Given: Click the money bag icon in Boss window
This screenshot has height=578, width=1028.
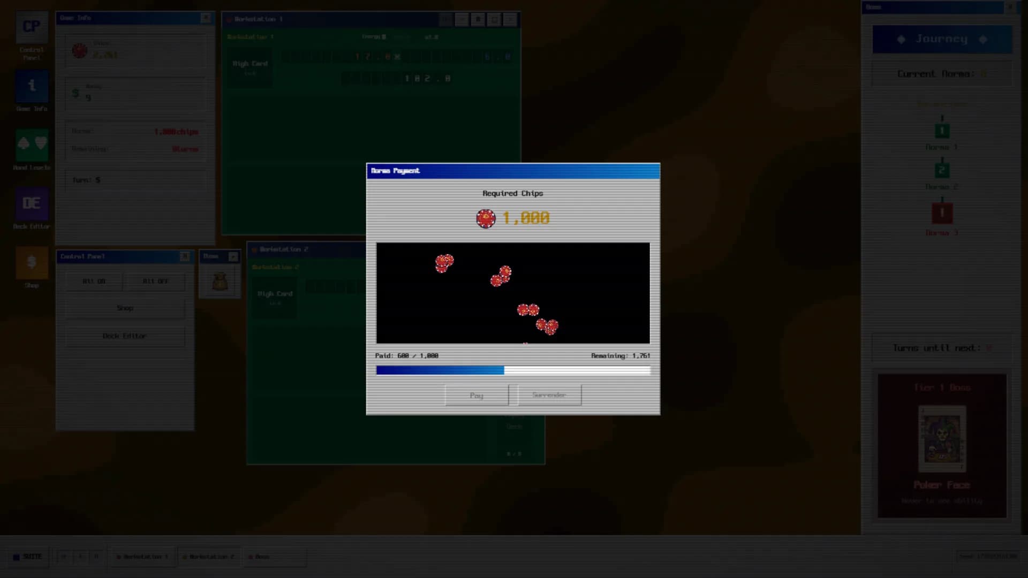Looking at the screenshot, I should [x=220, y=282].
